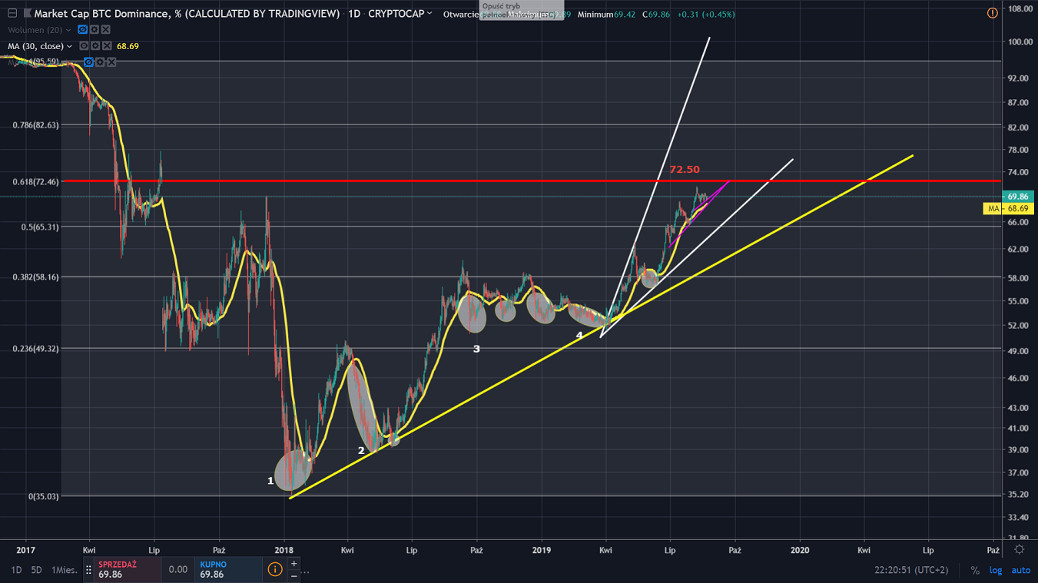This screenshot has width=1038, height=583.
Task: Hide the MA (30, close) indicator
Action: (x=85, y=46)
